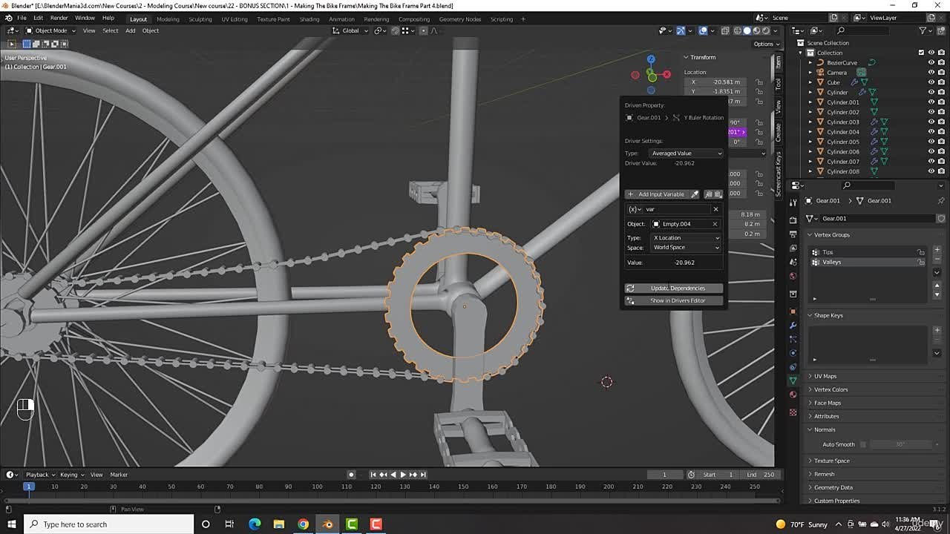Click the Proportional Editing falloff icon

(x=435, y=30)
